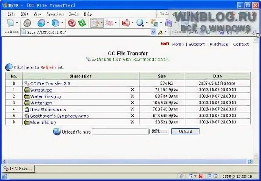Open the favorites icon dropdown arrow
261x181 pixels.
click(x=161, y=23)
